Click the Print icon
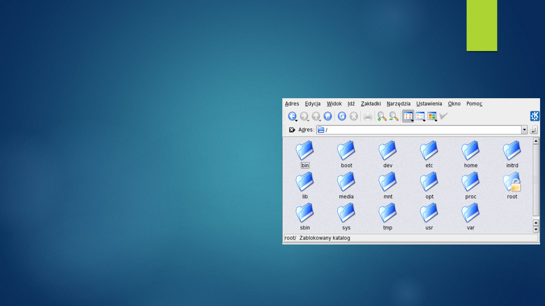545x306 pixels. (368, 116)
